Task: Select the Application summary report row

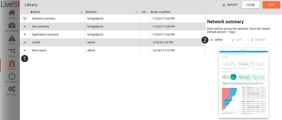Action: pyautogui.click(x=113, y=34)
